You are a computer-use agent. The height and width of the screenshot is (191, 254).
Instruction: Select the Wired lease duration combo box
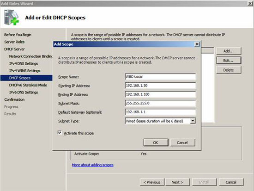[160, 121]
